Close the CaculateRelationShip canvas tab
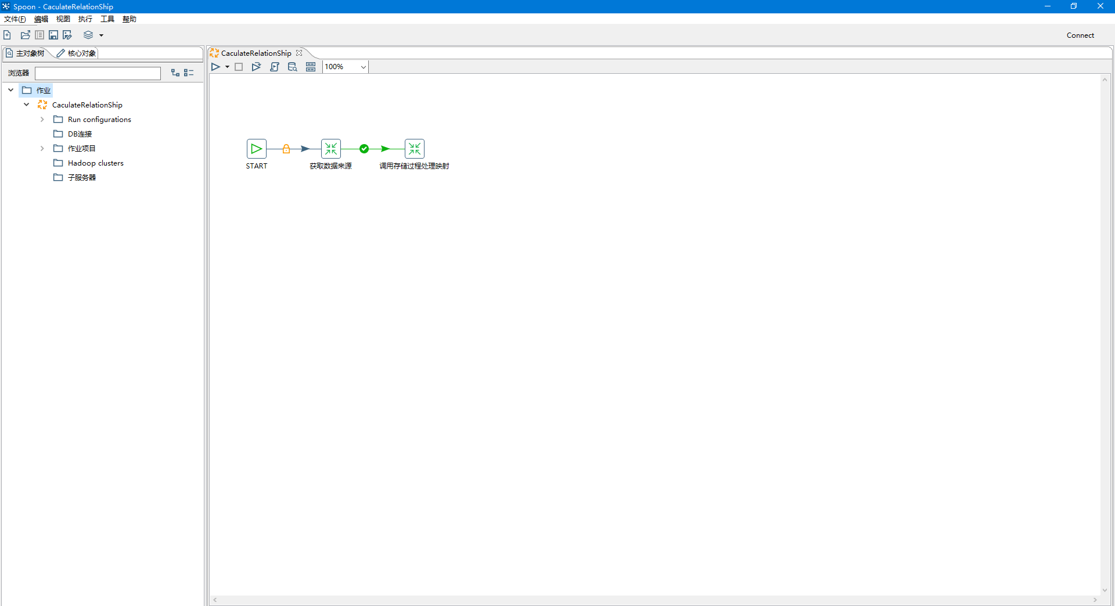The height and width of the screenshot is (606, 1115). [x=299, y=53]
